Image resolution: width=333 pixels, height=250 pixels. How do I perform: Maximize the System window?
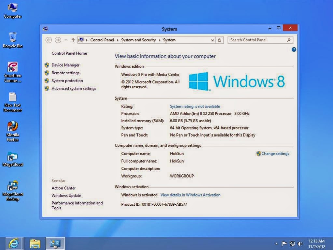click(x=278, y=28)
